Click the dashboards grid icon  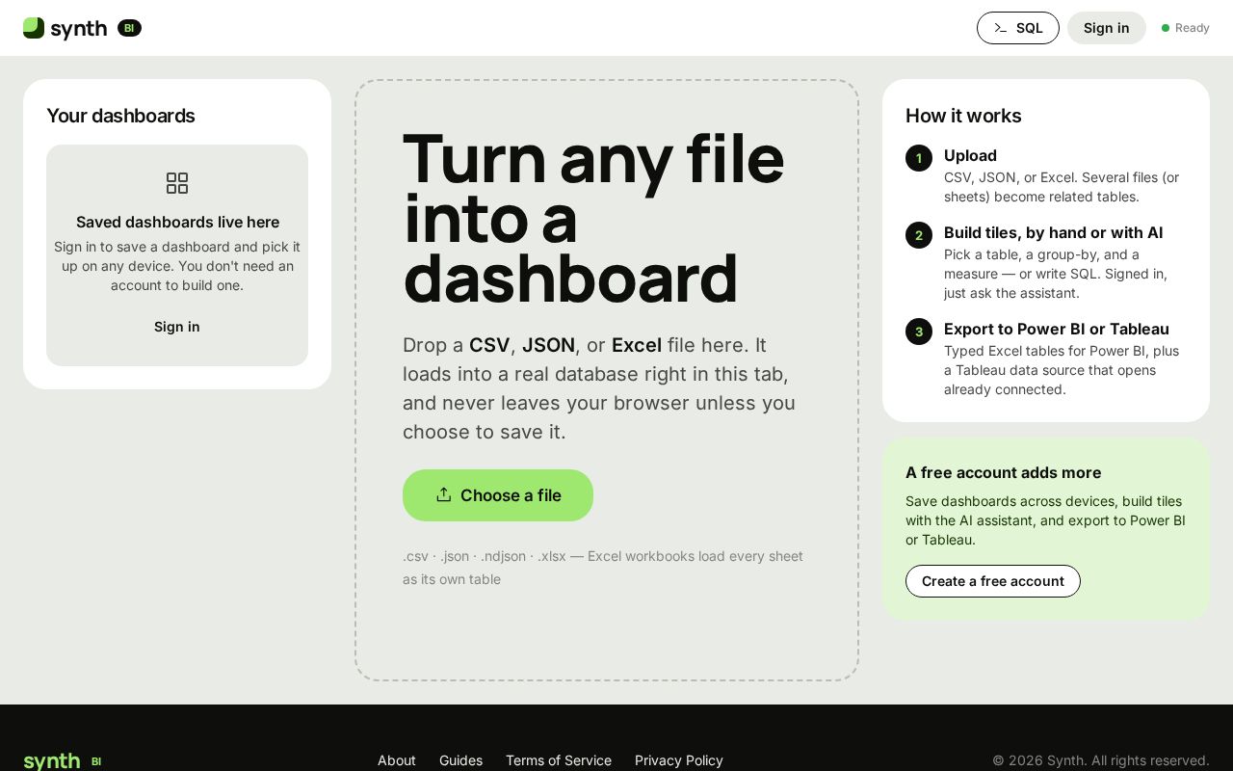pos(177,183)
